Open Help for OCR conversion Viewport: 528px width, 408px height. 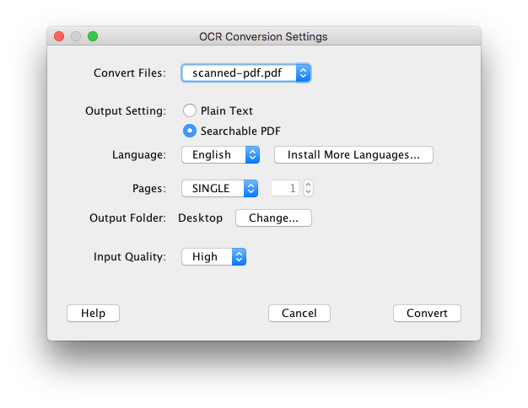pyautogui.click(x=93, y=313)
